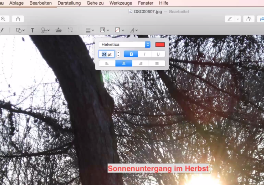
Task: Click the red text color swatch
Action: (160, 44)
